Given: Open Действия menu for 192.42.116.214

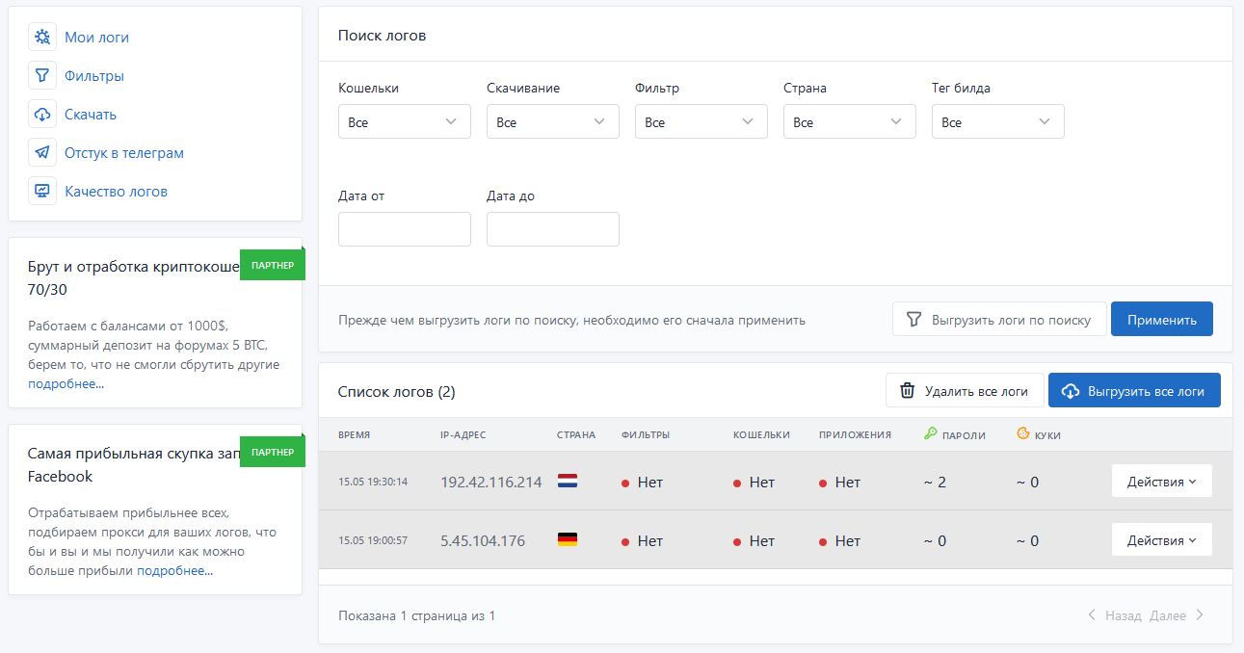Looking at the screenshot, I should click(x=1161, y=482).
